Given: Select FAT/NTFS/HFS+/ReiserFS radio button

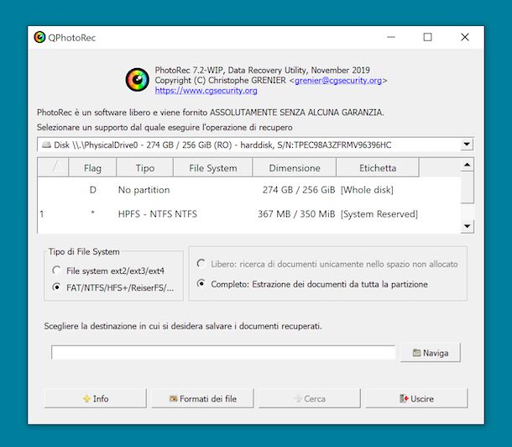Looking at the screenshot, I should (x=56, y=287).
